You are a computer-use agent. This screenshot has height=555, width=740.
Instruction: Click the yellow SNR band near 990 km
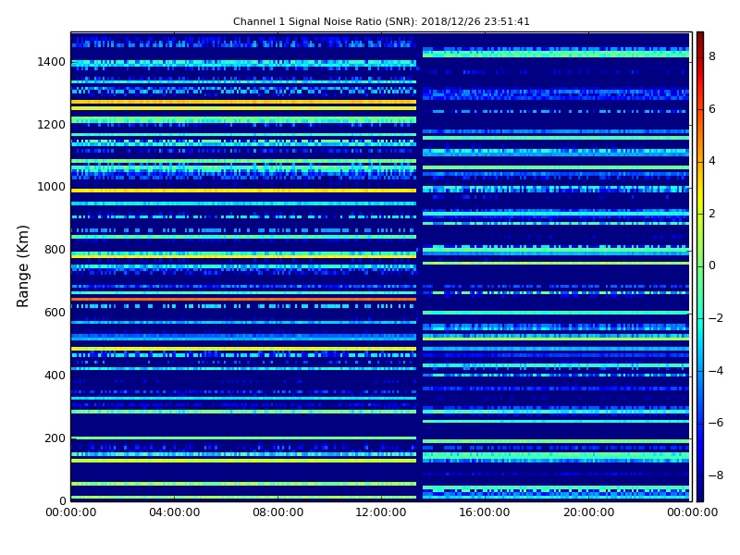point(243,191)
